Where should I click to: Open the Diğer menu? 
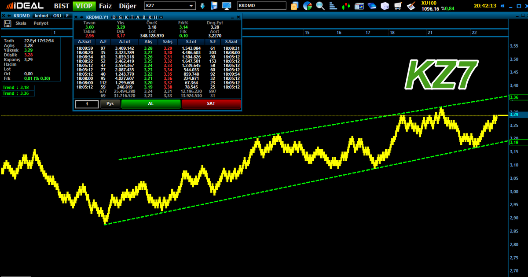click(x=128, y=6)
